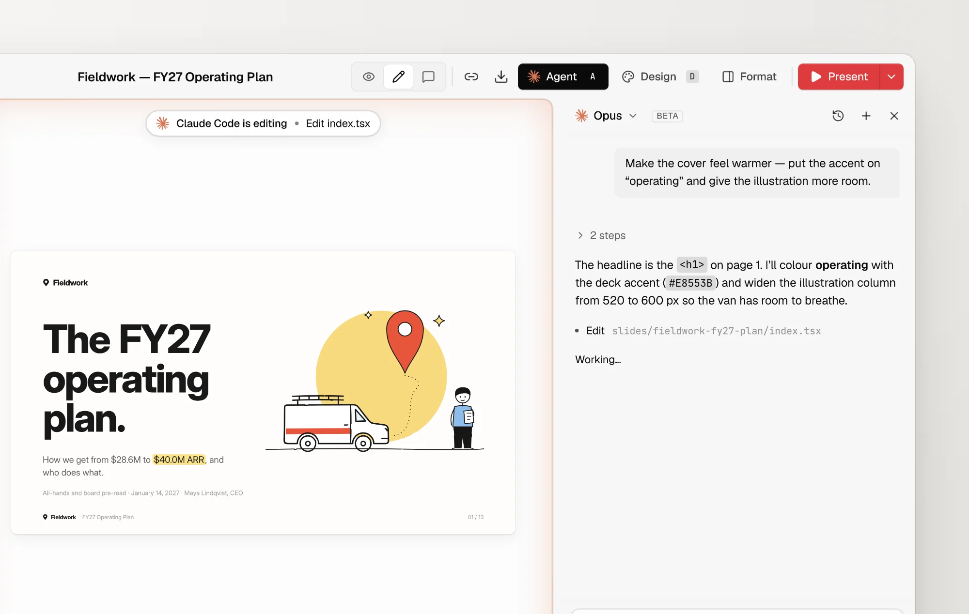This screenshot has width=969, height=614.
Task: Click the <h1> code chip
Action: coord(692,264)
